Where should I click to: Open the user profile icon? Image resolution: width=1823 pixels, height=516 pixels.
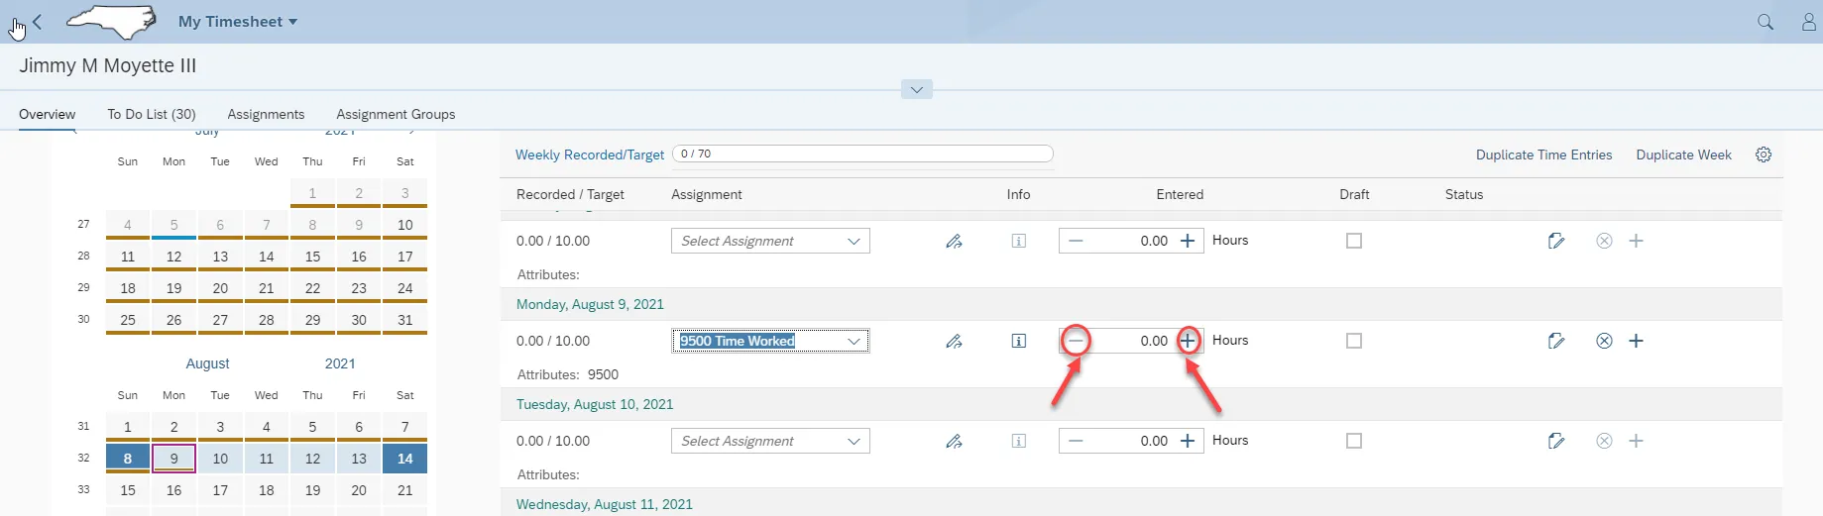point(1808,22)
